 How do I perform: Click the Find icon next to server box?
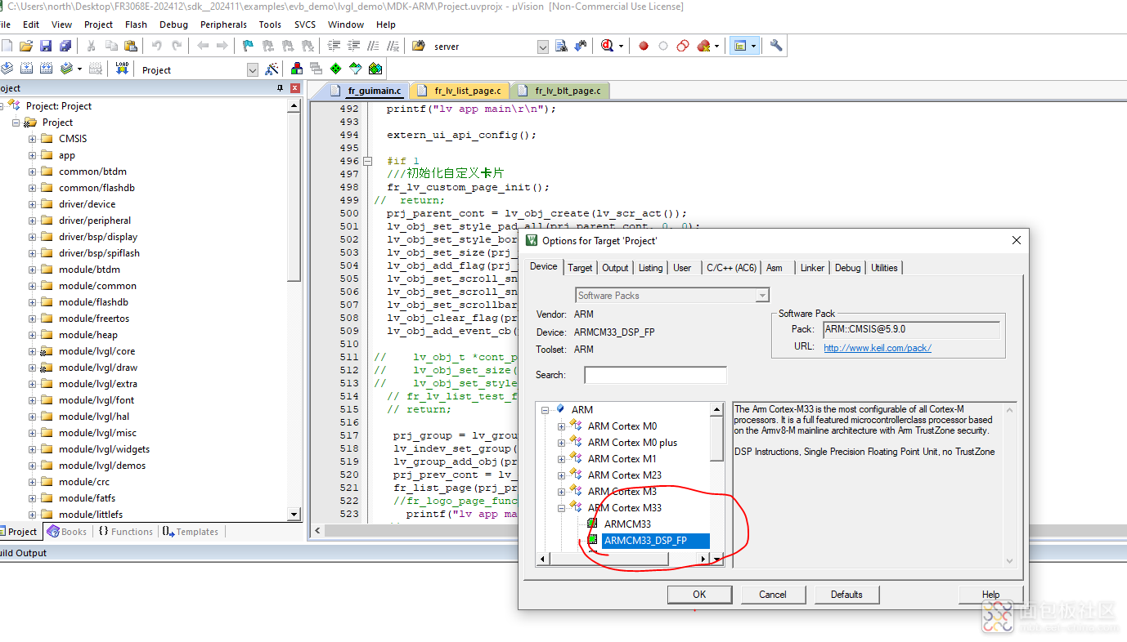561,47
